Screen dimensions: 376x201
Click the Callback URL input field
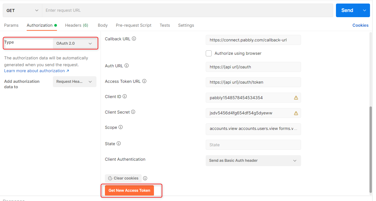click(x=253, y=40)
